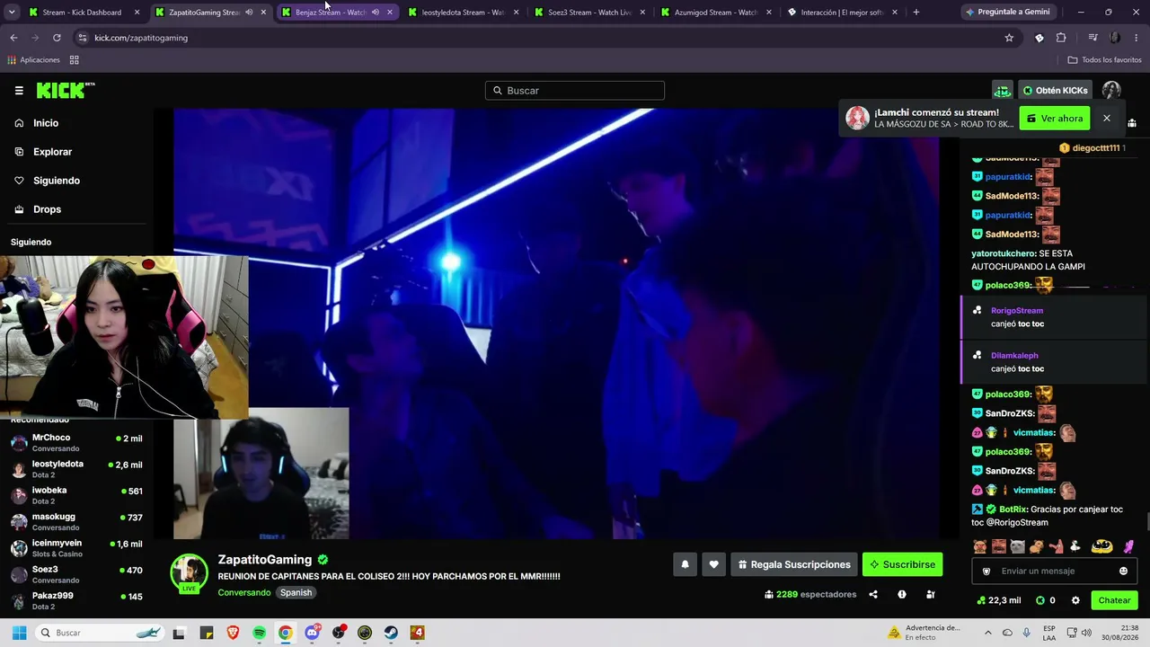Open Explorar in Kick sidebar
Viewport: 1150px width, 647px height.
pos(52,152)
